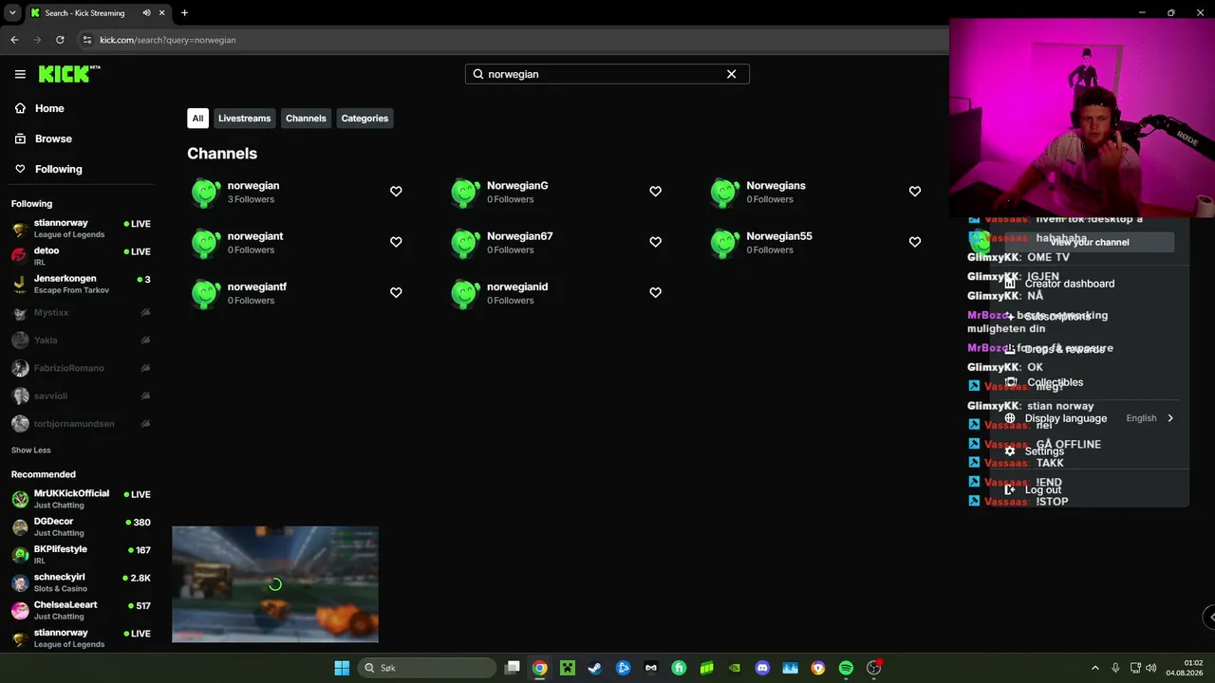Follow Norwegians using the heart icon
The height and width of the screenshot is (683, 1215).
click(915, 192)
